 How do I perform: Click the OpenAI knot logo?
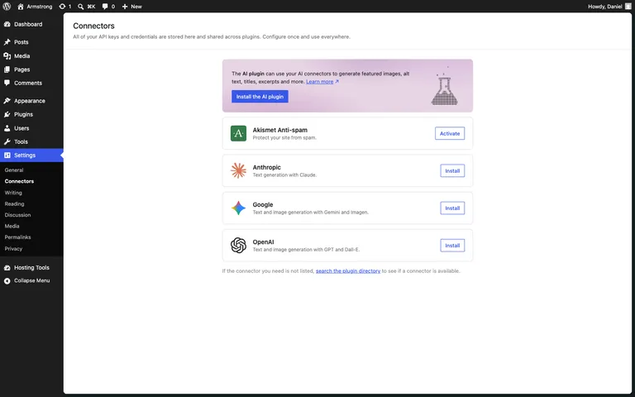click(238, 245)
